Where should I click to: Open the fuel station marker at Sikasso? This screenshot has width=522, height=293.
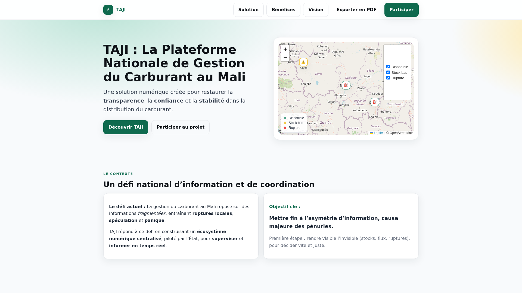pos(375,102)
